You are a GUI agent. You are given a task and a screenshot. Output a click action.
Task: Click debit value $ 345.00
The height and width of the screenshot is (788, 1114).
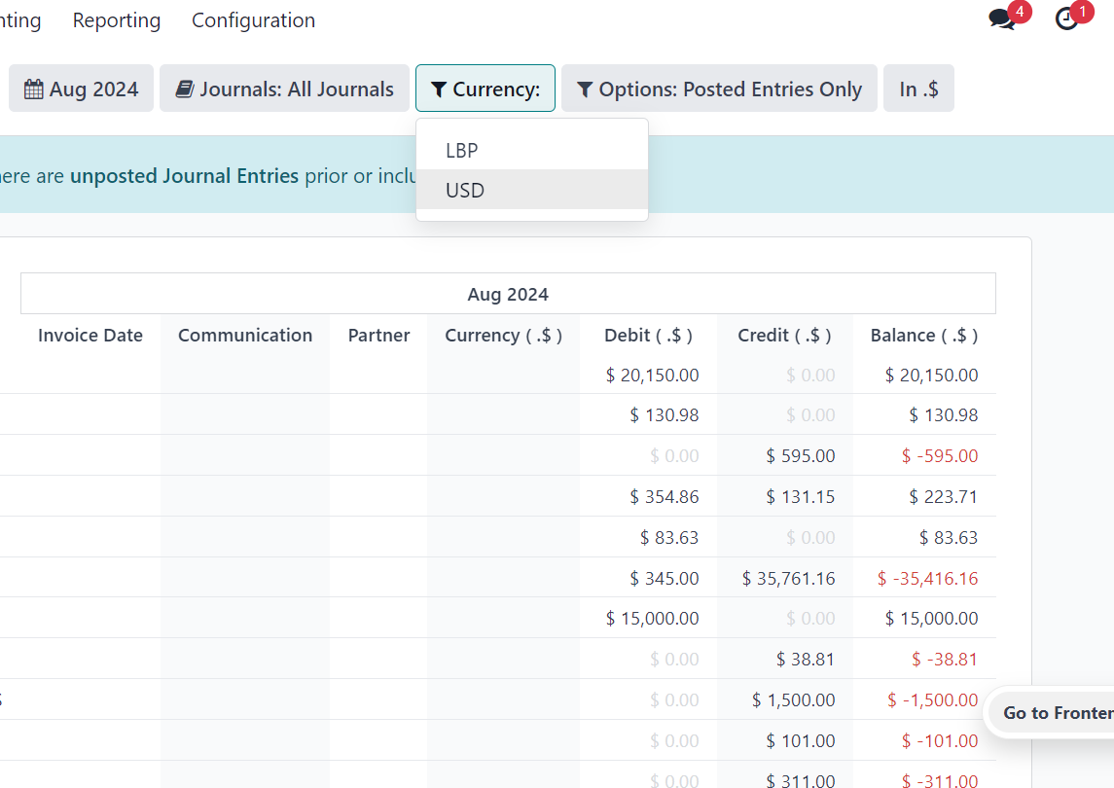pos(665,579)
